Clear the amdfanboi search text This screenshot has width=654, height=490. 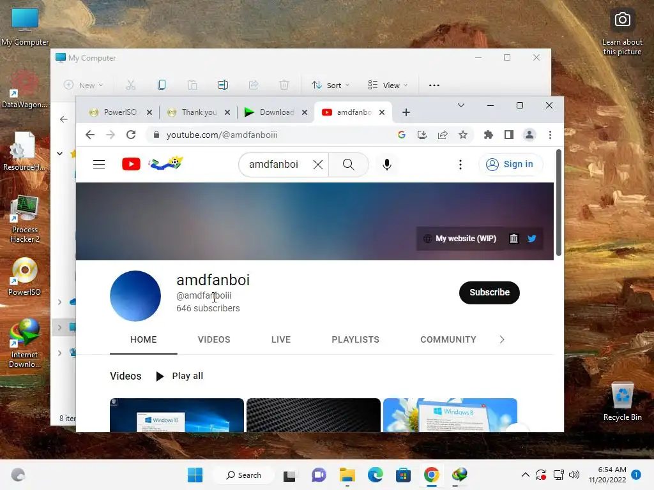318,165
